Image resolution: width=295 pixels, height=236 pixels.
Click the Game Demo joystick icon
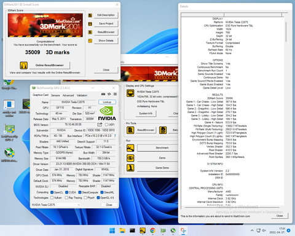point(130,168)
